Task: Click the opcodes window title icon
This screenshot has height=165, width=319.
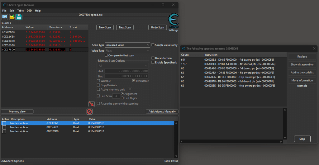Action: 183,49
